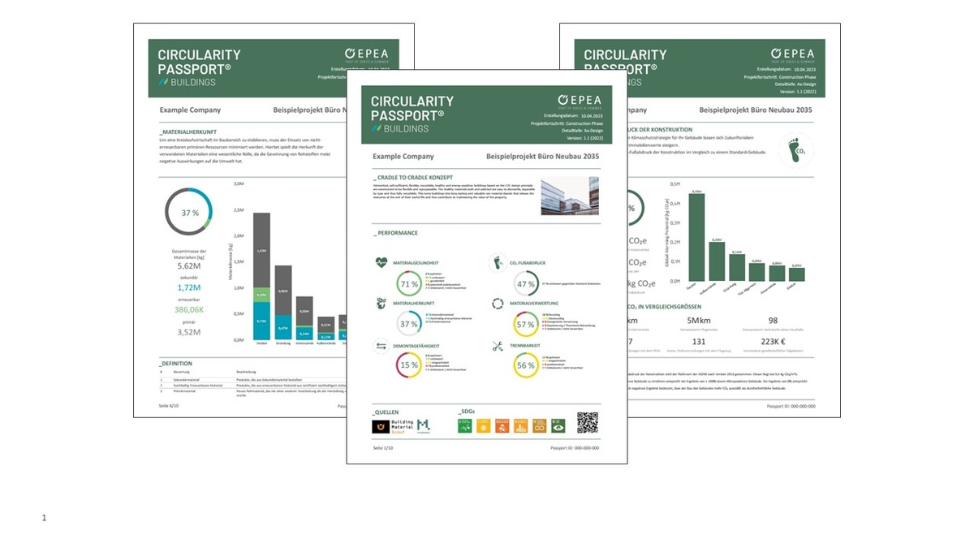Select the 57 % Materialverwertung donut chart
The image size is (974, 548).
pyautogui.click(x=525, y=325)
